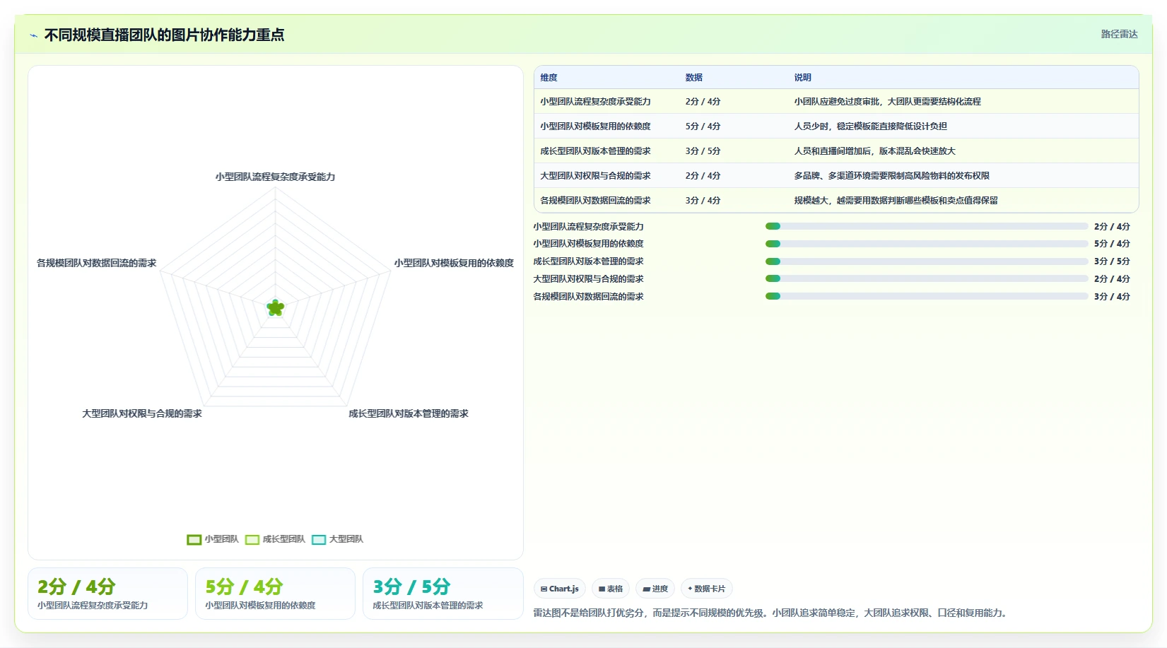Viewport: 1167px width, 648px height.
Task: Click the 数据卡片 chip
Action: (707, 589)
